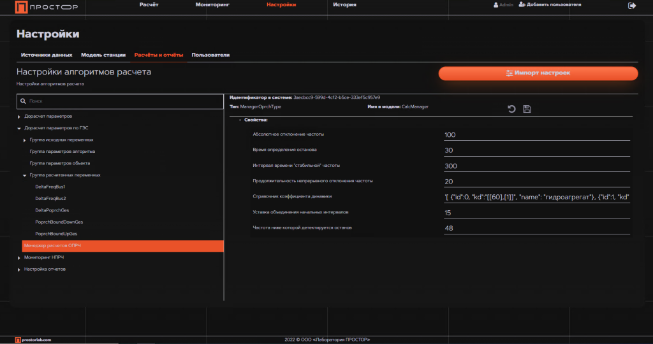This screenshot has height=344, width=653.
Task: Expand the Дорасчет параметров node
Action: (x=19, y=117)
